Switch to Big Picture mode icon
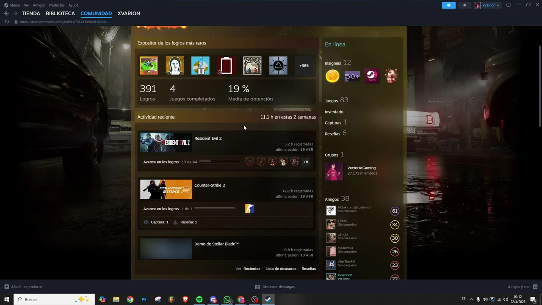The height and width of the screenshot is (305, 542). pyautogui.click(x=509, y=5)
